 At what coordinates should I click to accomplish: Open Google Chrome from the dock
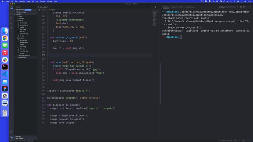pyautogui.click(x=5, y=38)
